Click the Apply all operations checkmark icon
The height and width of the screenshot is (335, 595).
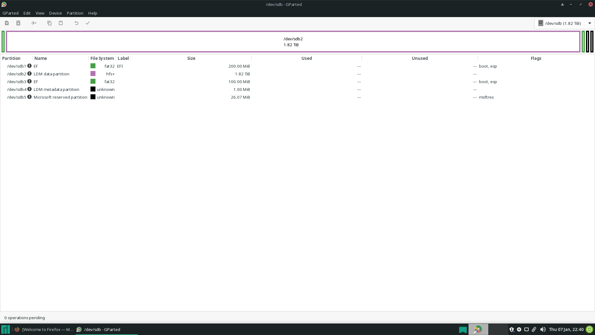88,23
